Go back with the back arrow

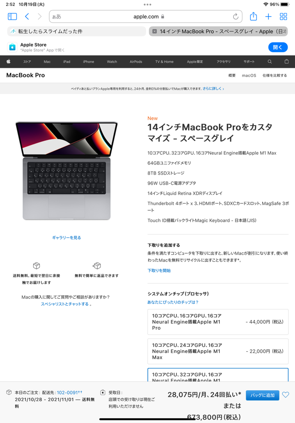[x=27, y=17]
